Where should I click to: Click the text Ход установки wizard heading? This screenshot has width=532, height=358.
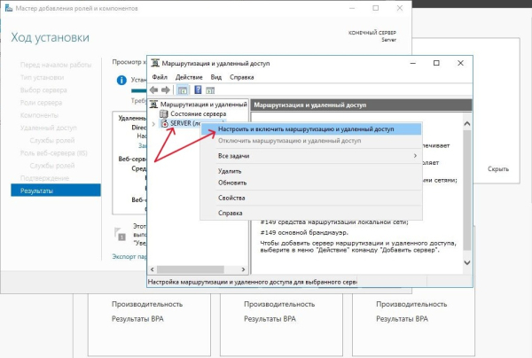point(51,37)
